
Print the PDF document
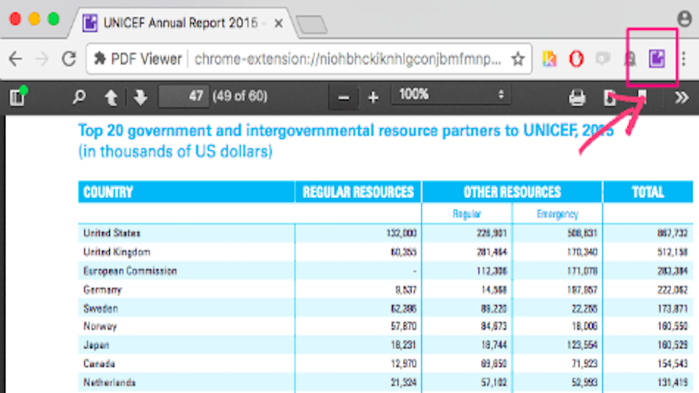tap(576, 97)
